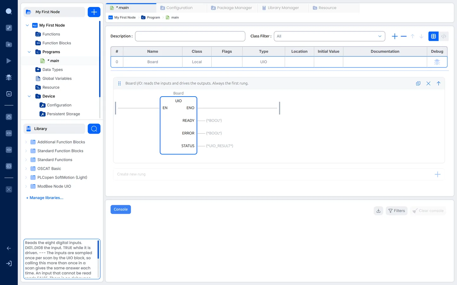The image size is (457, 285).
Task: Click the duplicate rung icon
Action: [x=418, y=83]
